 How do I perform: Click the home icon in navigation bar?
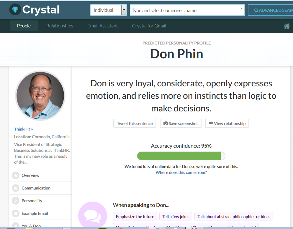click(x=287, y=26)
